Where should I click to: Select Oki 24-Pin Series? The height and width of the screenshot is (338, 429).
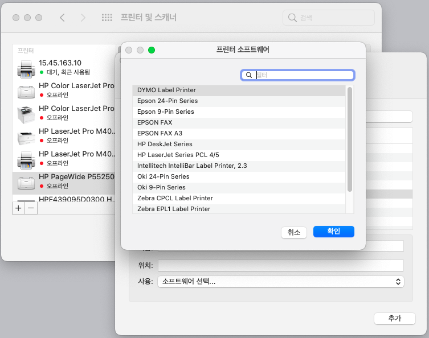point(239,177)
